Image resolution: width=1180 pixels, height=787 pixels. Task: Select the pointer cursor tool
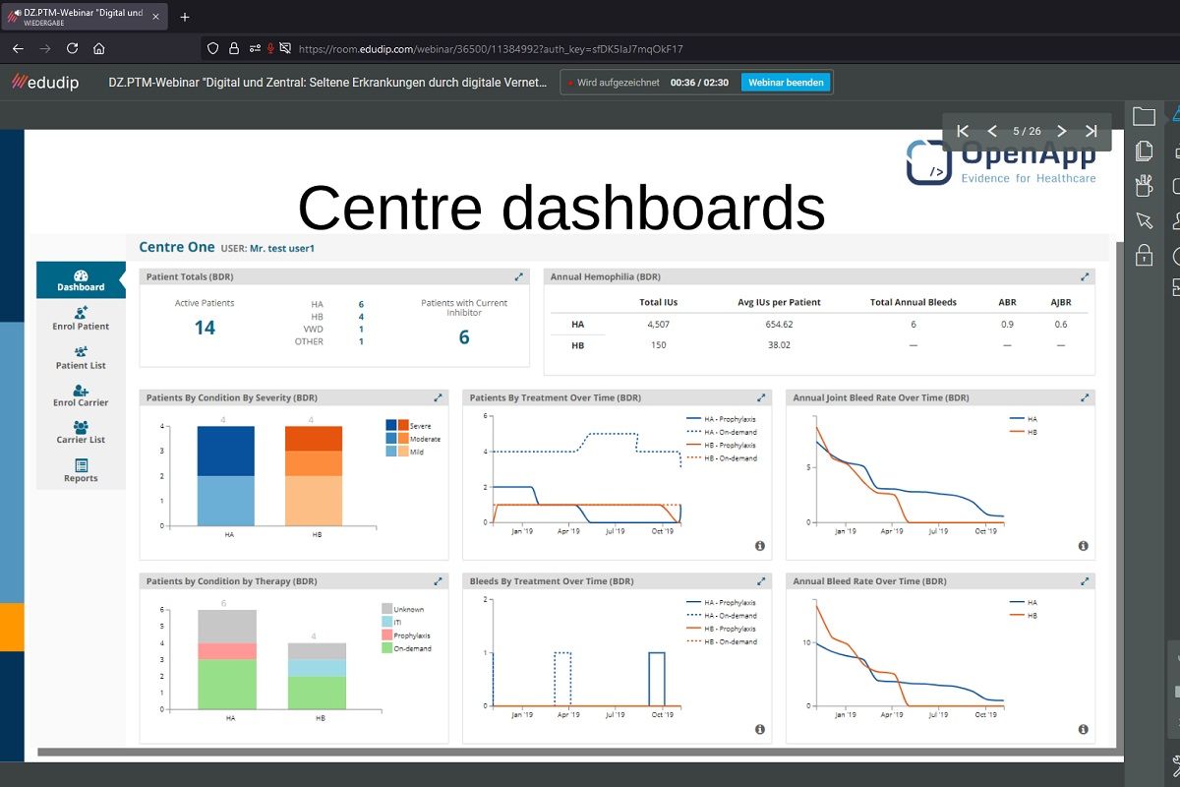tap(1144, 219)
